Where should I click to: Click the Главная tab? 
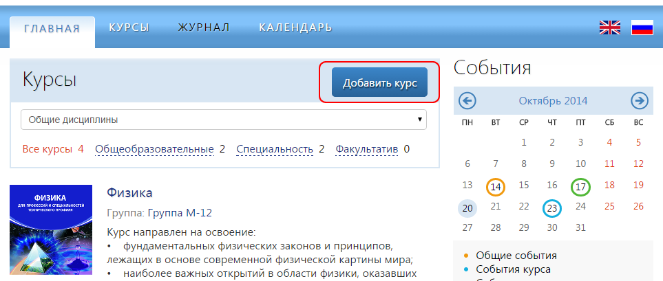point(52,29)
